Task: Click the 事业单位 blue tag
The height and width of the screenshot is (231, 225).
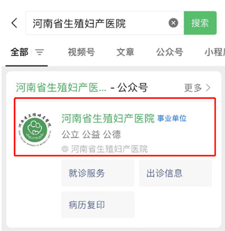Action: click(172, 118)
